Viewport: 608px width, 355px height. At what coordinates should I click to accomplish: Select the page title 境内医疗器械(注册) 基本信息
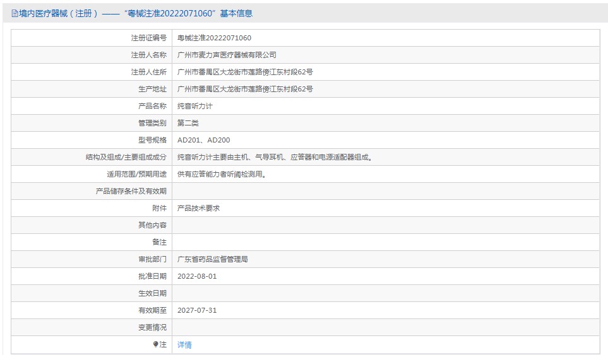tap(136, 13)
